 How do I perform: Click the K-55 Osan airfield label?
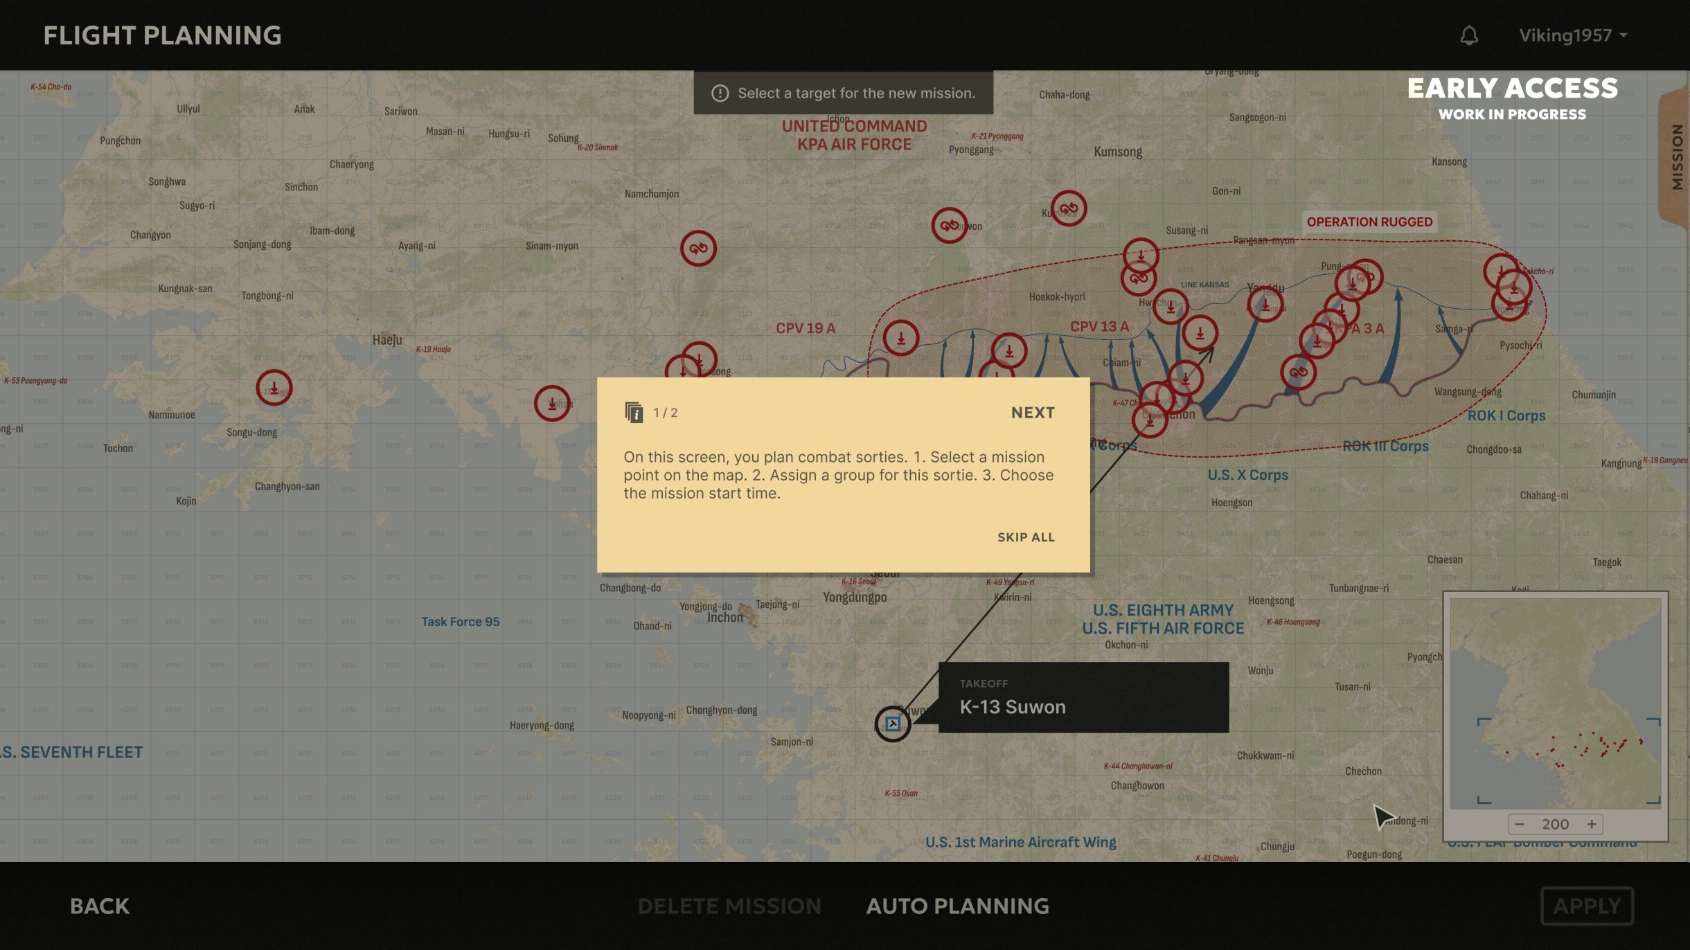pos(901,794)
